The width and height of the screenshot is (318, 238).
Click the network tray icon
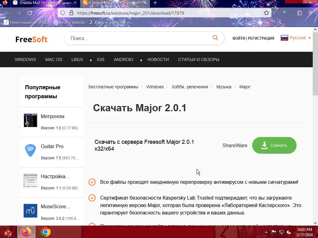[x=281, y=232]
